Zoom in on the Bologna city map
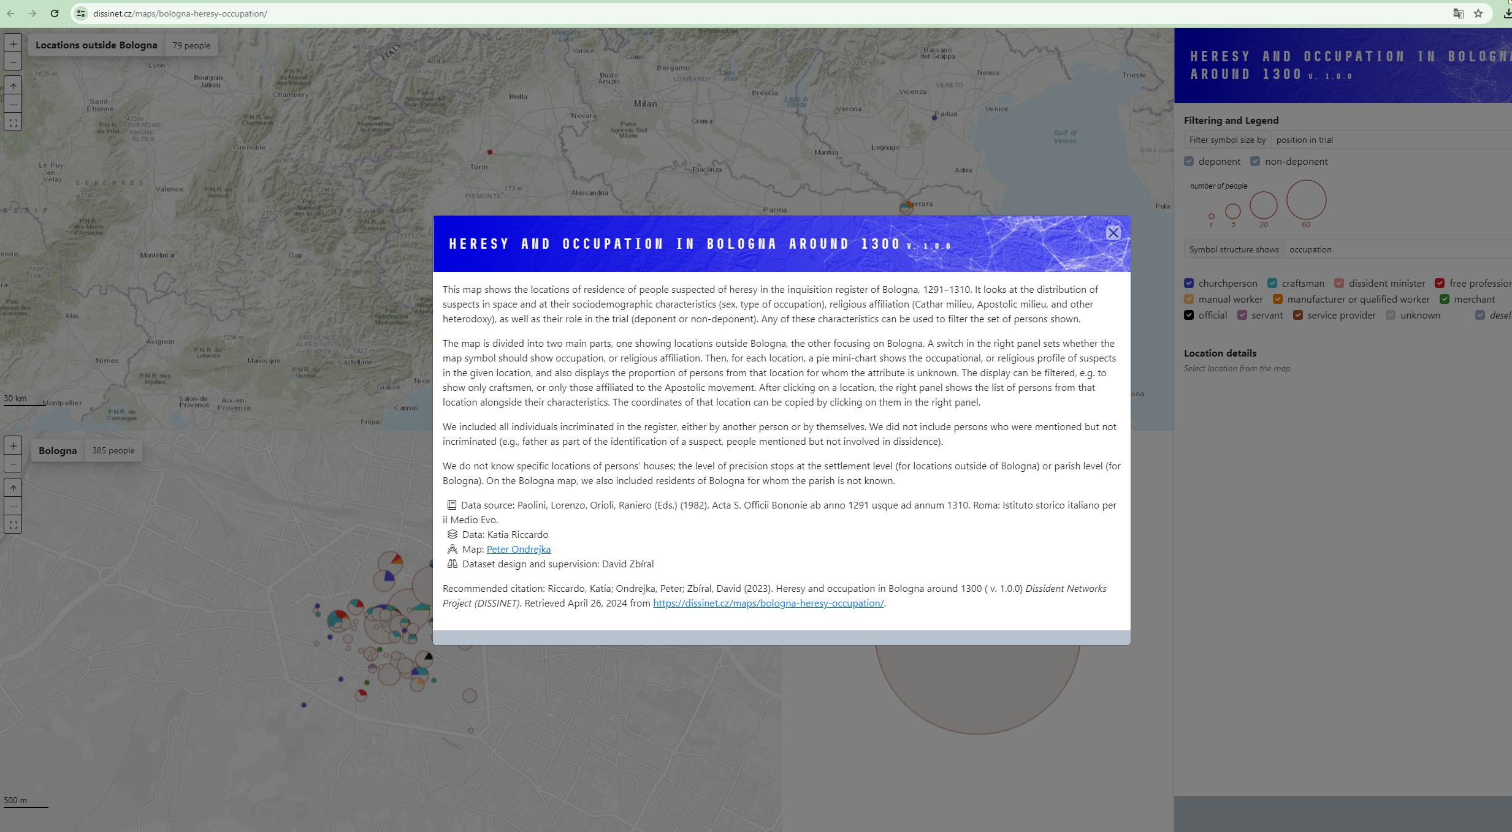This screenshot has width=1512, height=832. click(x=13, y=446)
